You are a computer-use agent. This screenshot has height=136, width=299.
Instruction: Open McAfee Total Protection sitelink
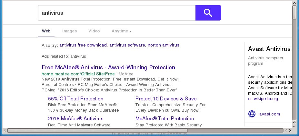click(164, 119)
